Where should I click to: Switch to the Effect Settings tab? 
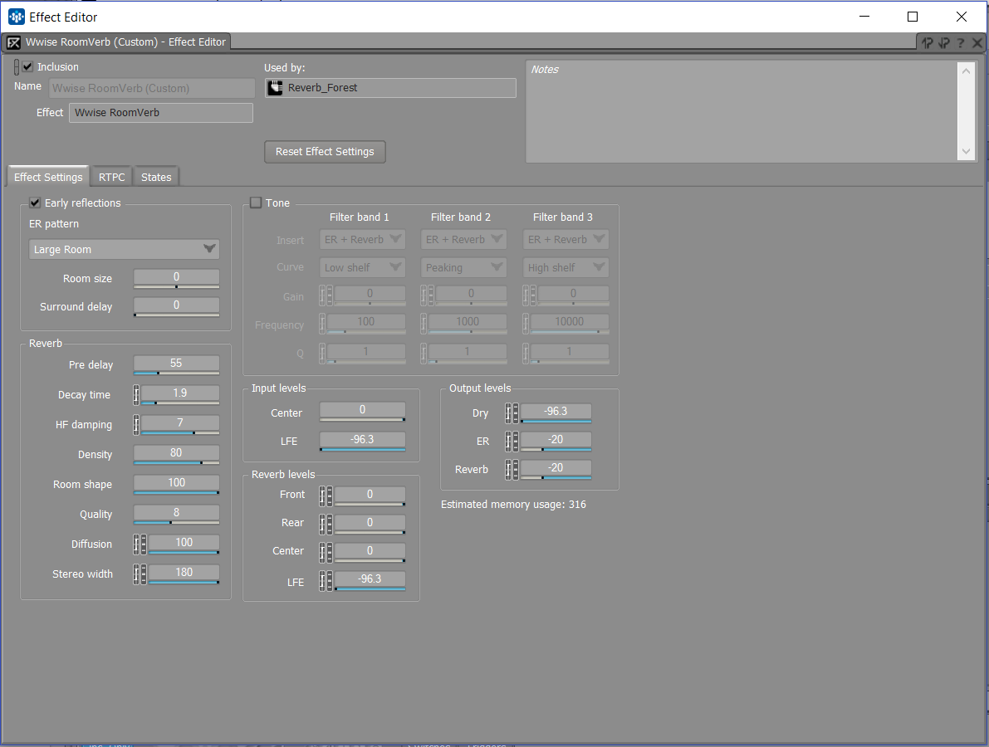click(x=48, y=177)
